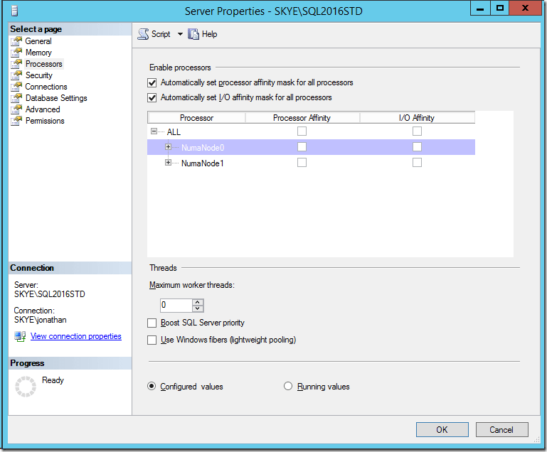Uncheck automatic processor affinity mask checkbox

[152, 82]
